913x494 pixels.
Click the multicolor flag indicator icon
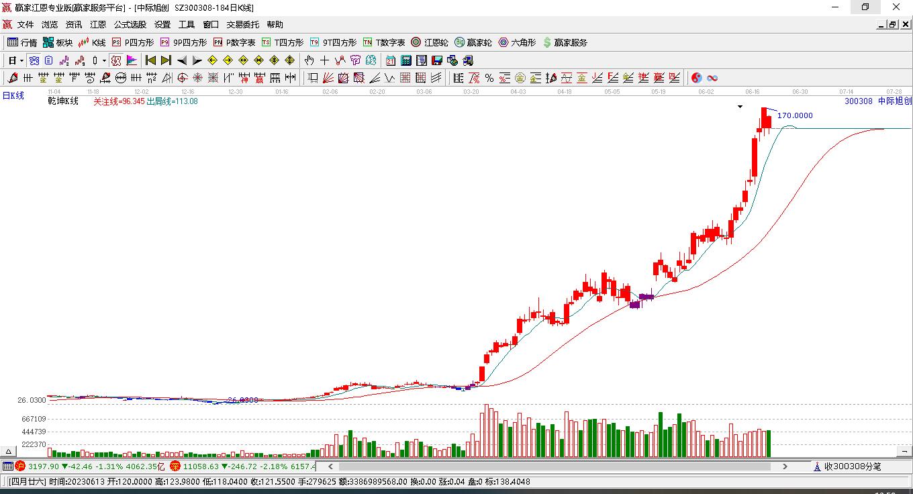132,60
